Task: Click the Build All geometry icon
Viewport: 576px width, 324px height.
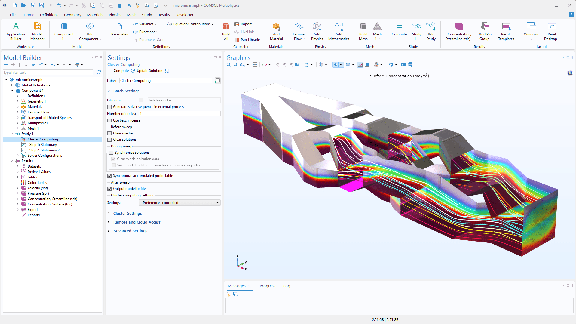Action: point(226,31)
